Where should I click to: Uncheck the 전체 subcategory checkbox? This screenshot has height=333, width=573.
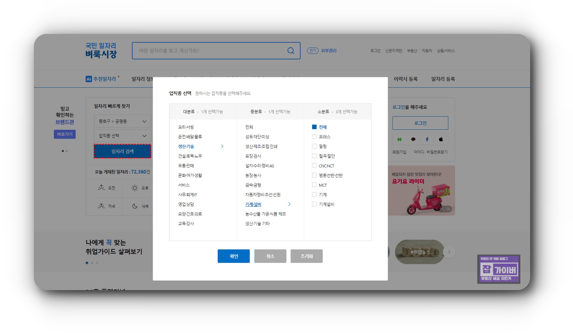pyautogui.click(x=314, y=127)
